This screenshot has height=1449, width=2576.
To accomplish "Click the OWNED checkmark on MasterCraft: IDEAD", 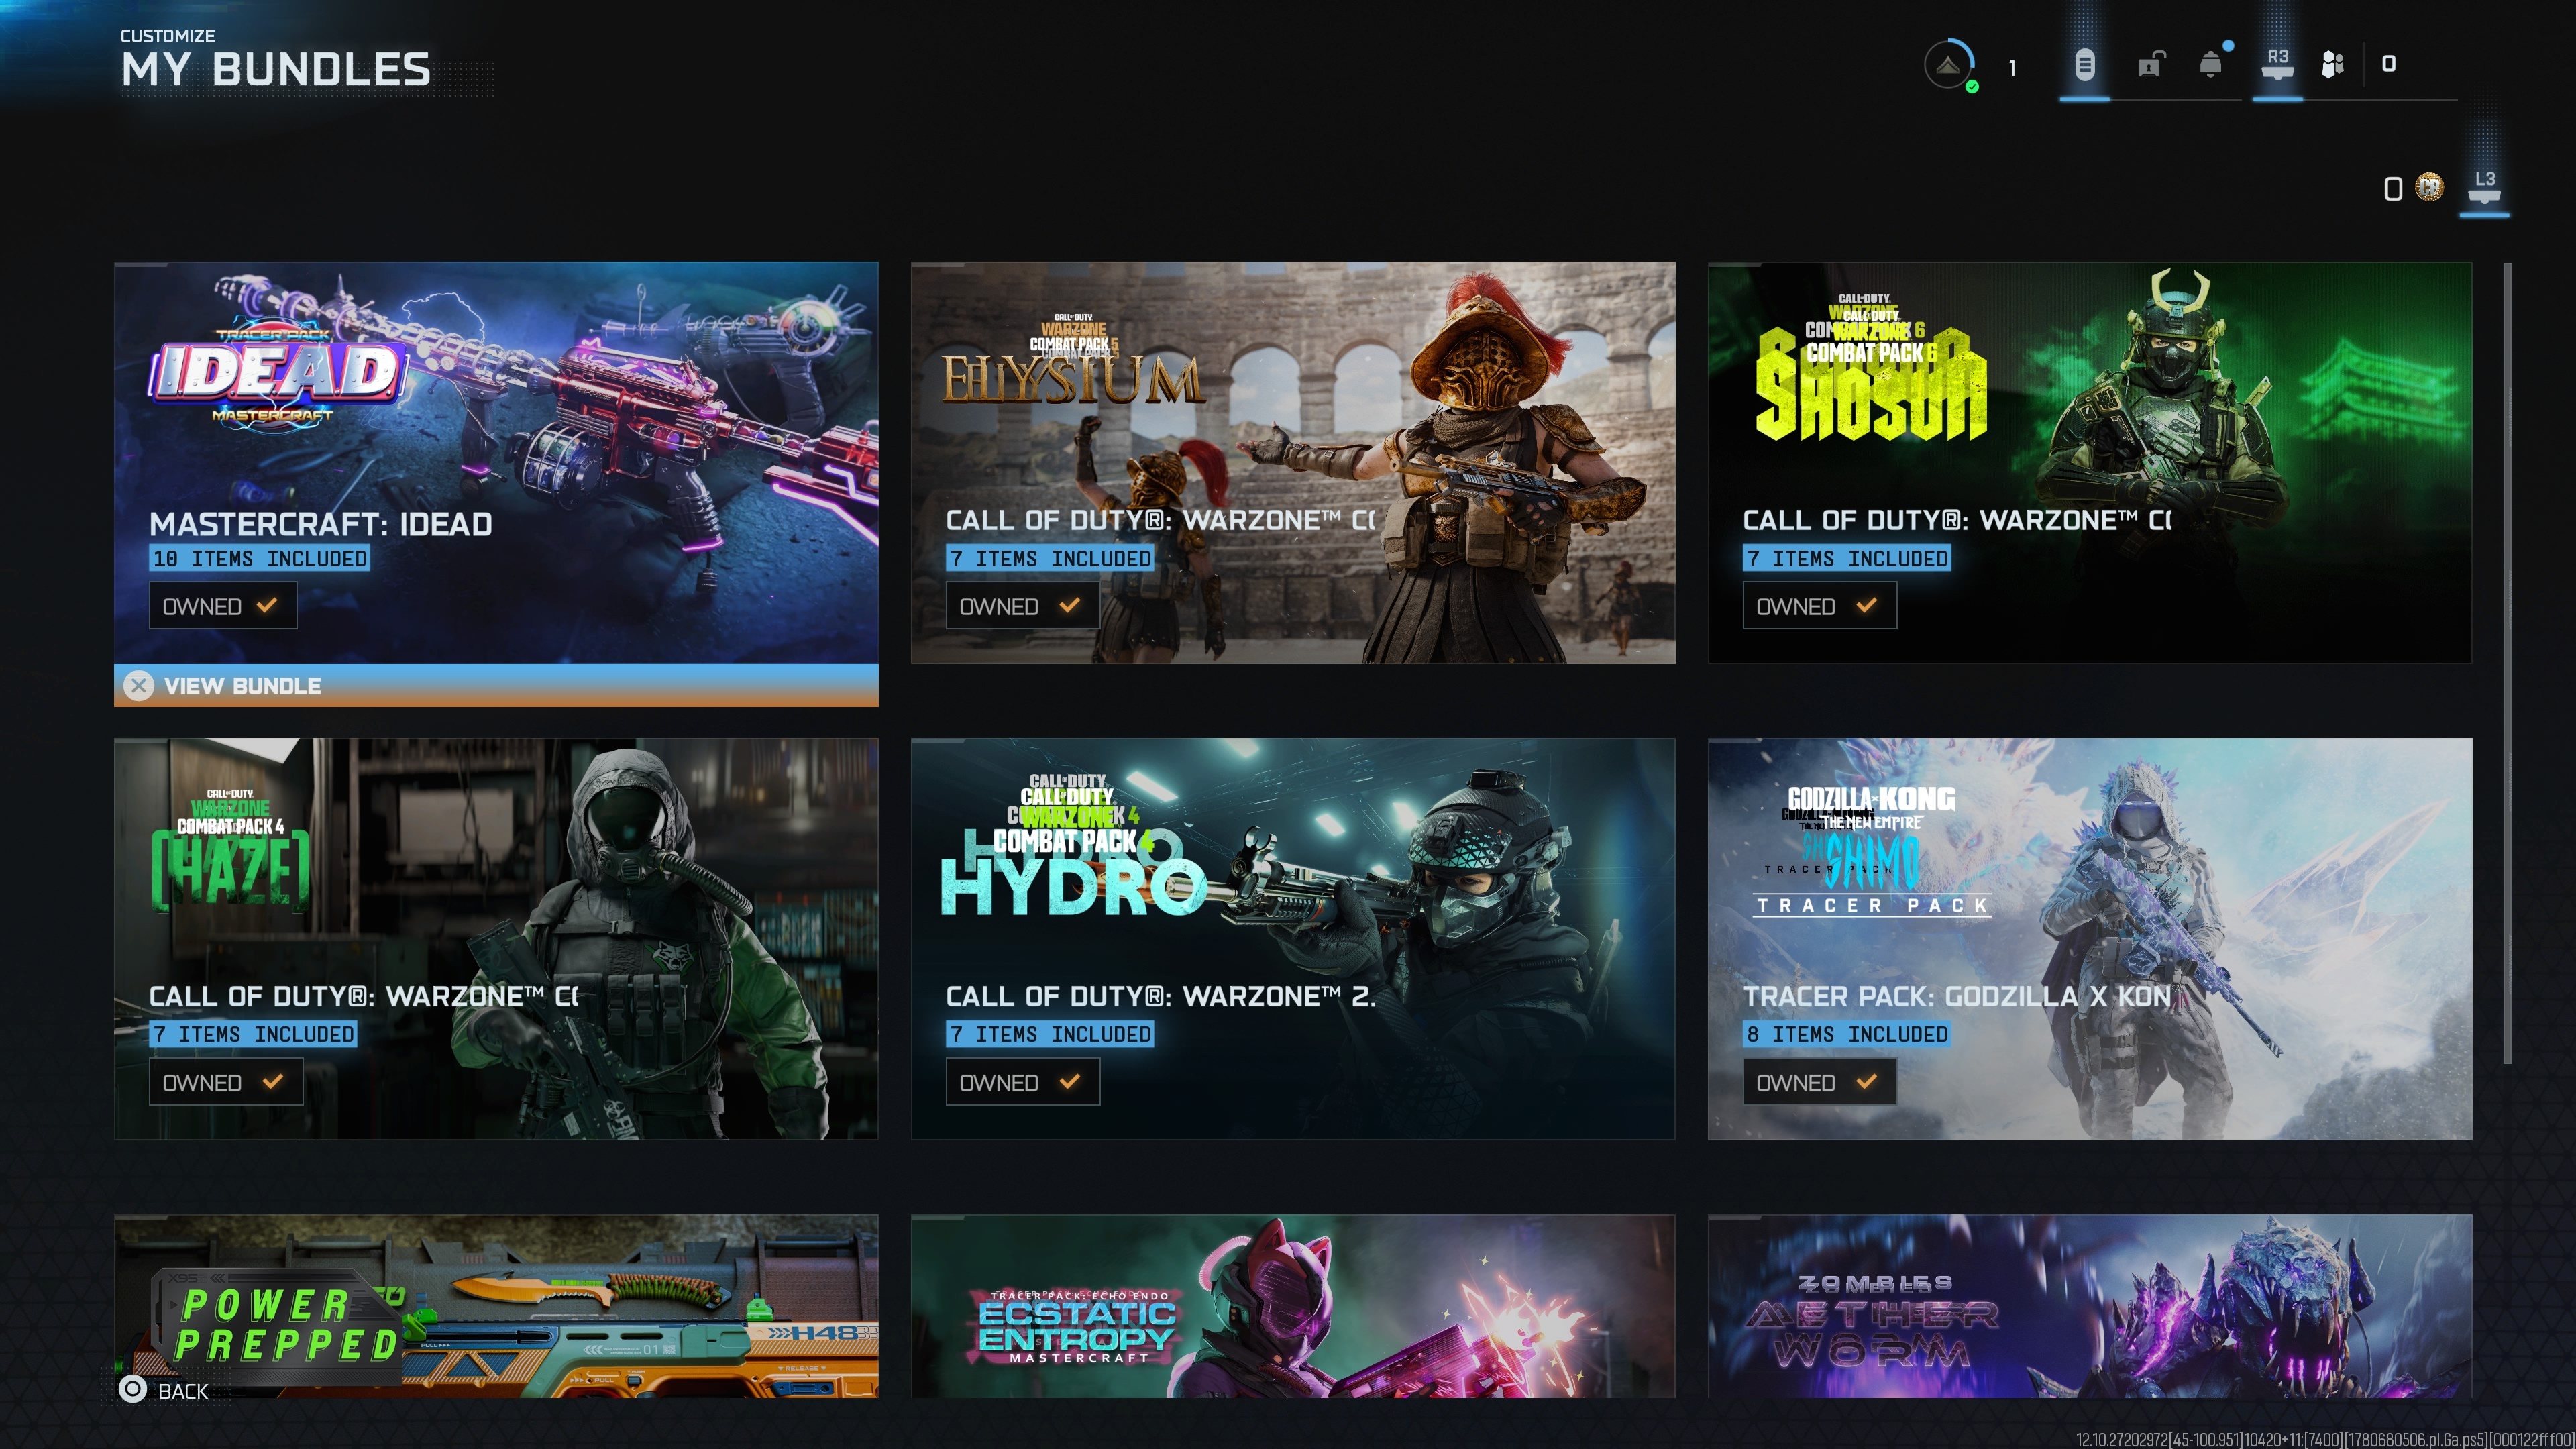I will coord(266,606).
